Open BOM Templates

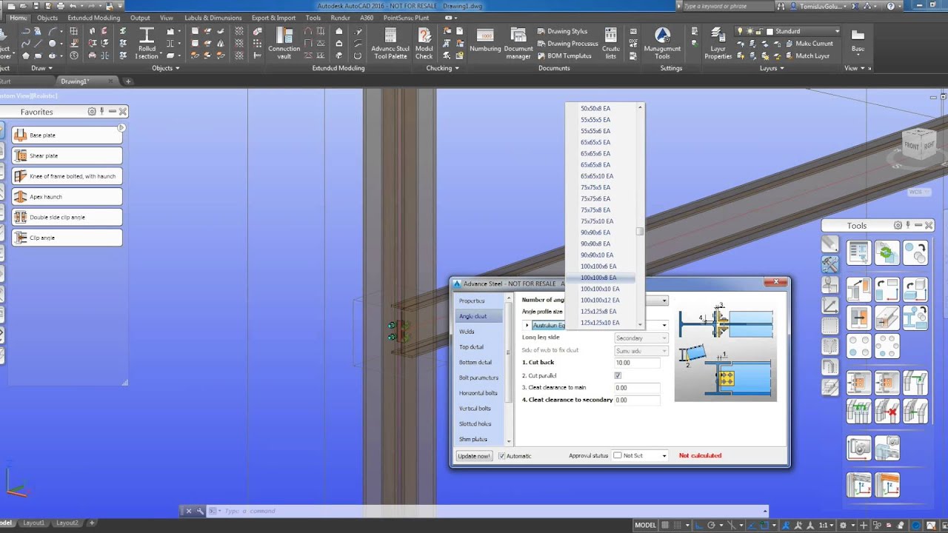pos(564,56)
